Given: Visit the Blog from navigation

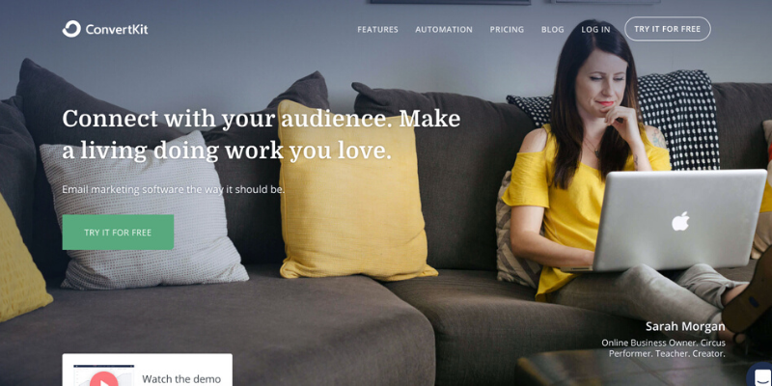Looking at the screenshot, I should click(x=552, y=30).
